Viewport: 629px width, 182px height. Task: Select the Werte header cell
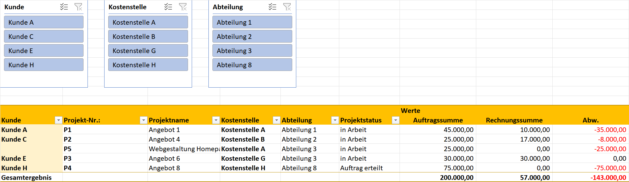pos(410,110)
